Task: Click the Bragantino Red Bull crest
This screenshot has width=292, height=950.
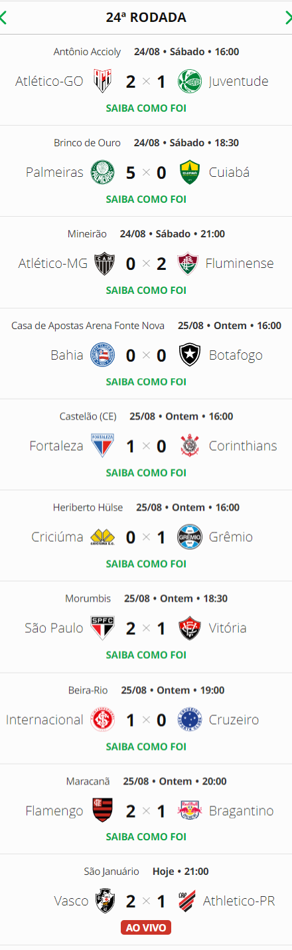Action: click(x=189, y=810)
